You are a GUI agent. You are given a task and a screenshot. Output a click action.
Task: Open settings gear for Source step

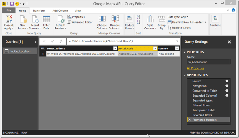coord(227,81)
